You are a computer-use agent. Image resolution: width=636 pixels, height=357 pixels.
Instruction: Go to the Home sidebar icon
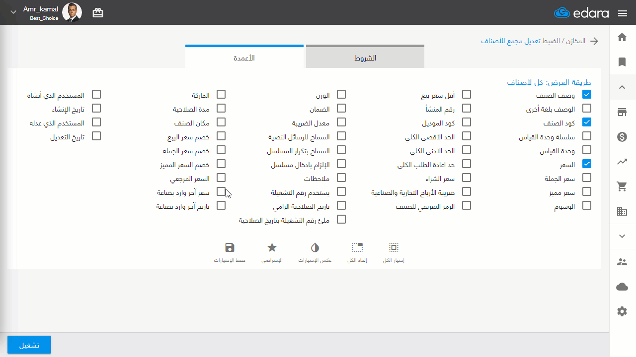tap(622, 37)
